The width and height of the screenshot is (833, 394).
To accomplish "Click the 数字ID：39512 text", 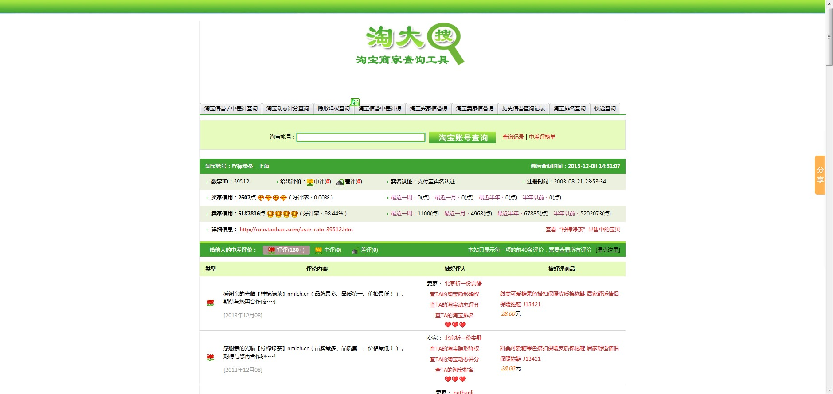I will (230, 182).
